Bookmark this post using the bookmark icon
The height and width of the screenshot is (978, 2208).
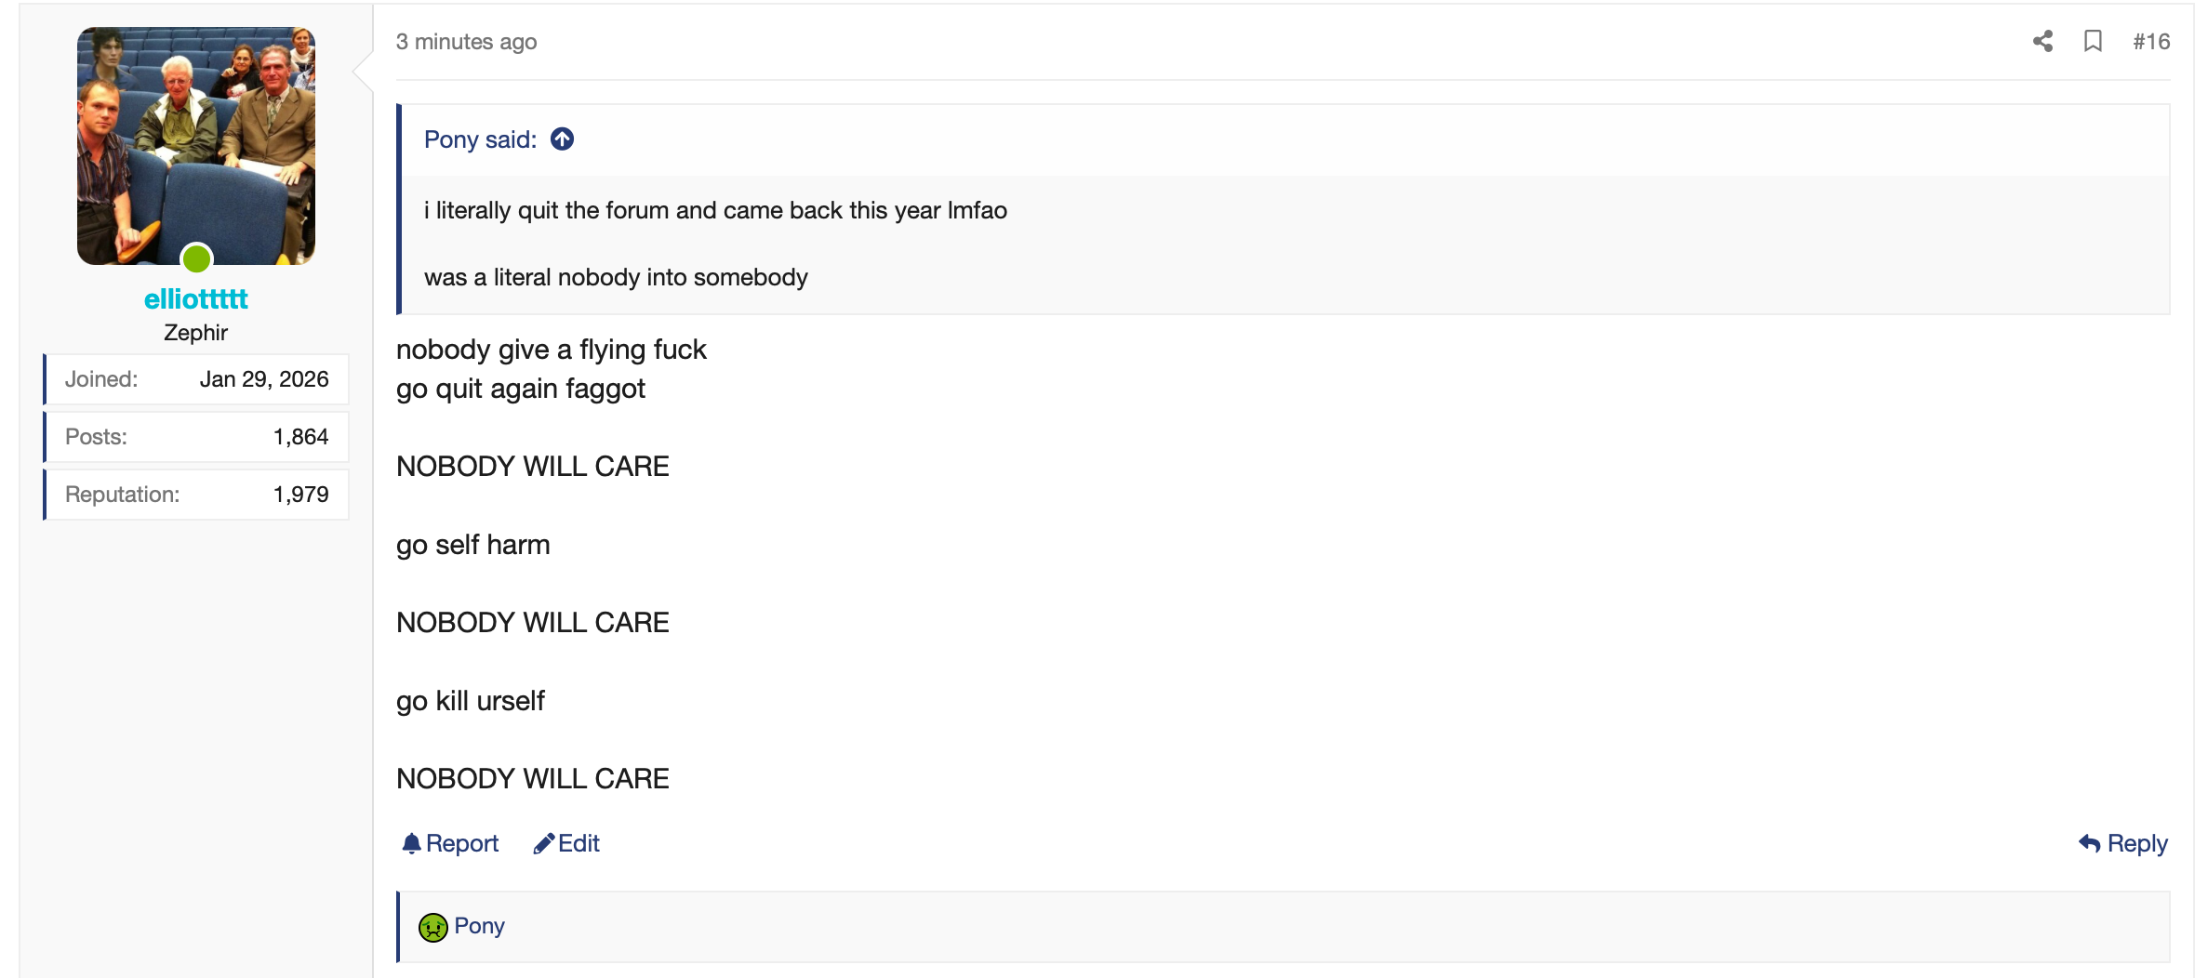[2093, 41]
